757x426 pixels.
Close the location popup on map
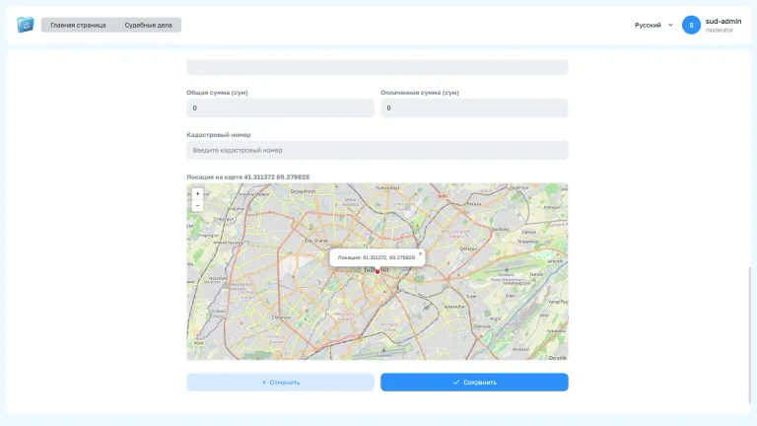pos(420,253)
